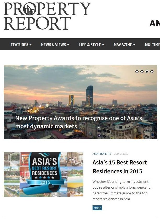
Task: Select the third filled slider dot
Action: click(147, 72)
